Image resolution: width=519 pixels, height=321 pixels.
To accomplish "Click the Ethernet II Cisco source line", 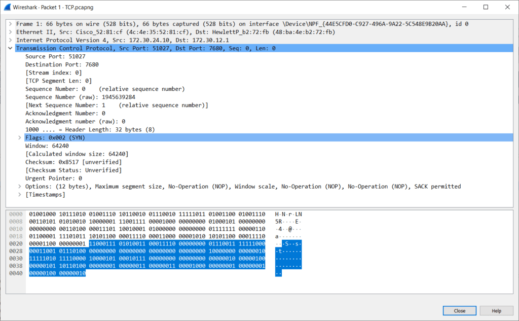I will coord(175,32).
